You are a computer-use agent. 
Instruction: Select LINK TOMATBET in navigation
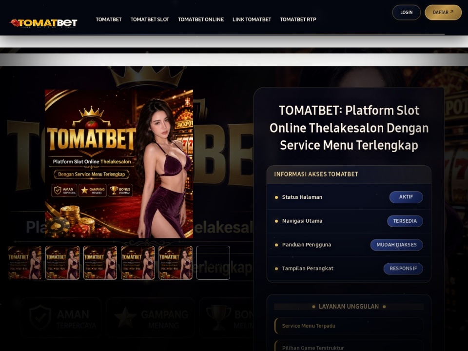click(x=252, y=19)
